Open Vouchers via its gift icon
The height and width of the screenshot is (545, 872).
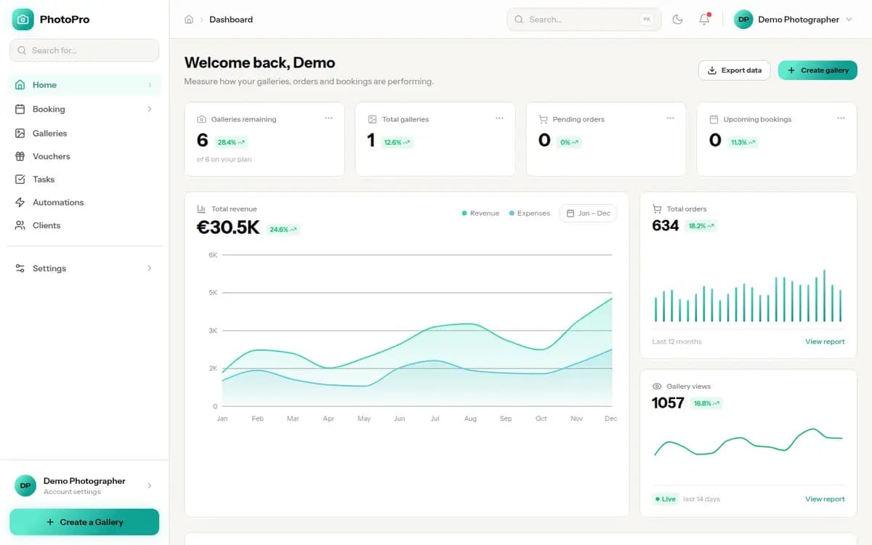click(x=20, y=156)
